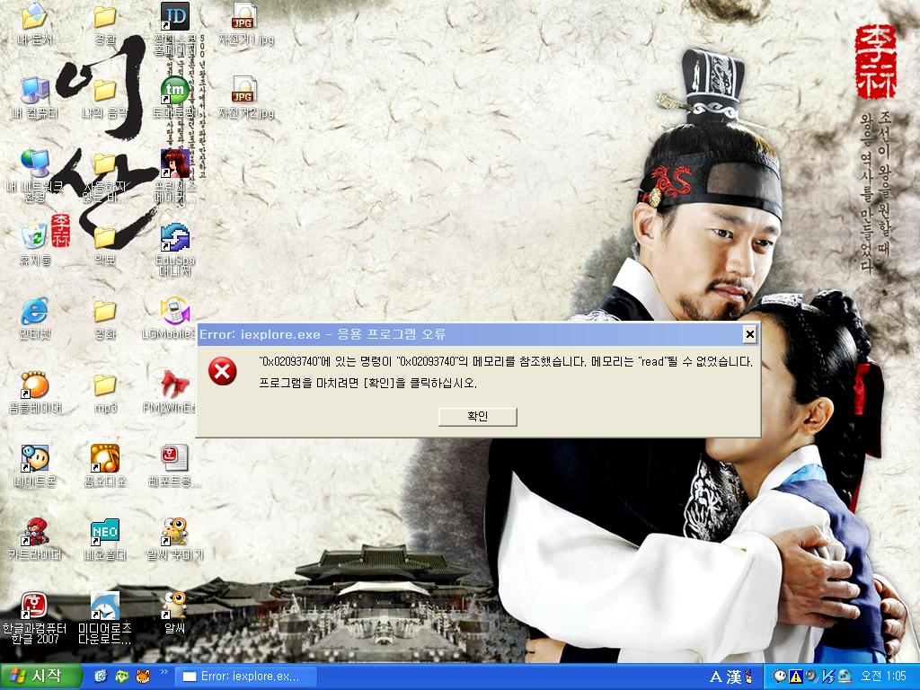The height and width of the screenshot is (690, 920).
Task: Select the 영화 folder on the desktop
Action: coord(105,318)
